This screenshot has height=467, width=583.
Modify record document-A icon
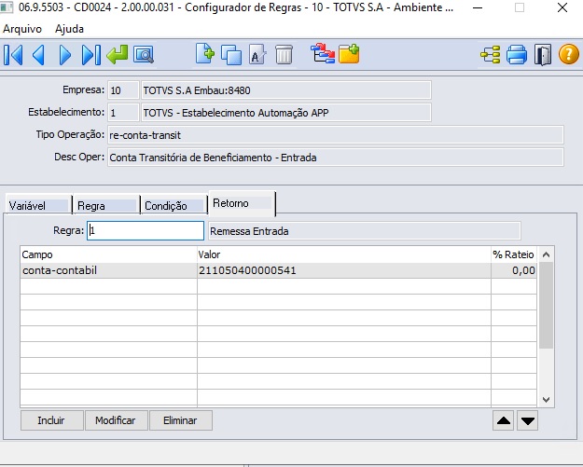coord(257,55)
